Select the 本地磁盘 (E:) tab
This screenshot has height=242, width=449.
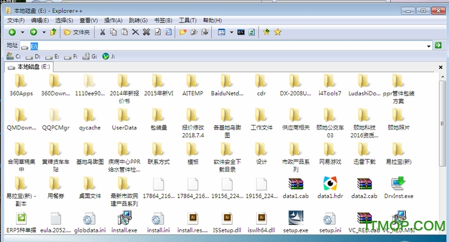click(x=29, y=67)
